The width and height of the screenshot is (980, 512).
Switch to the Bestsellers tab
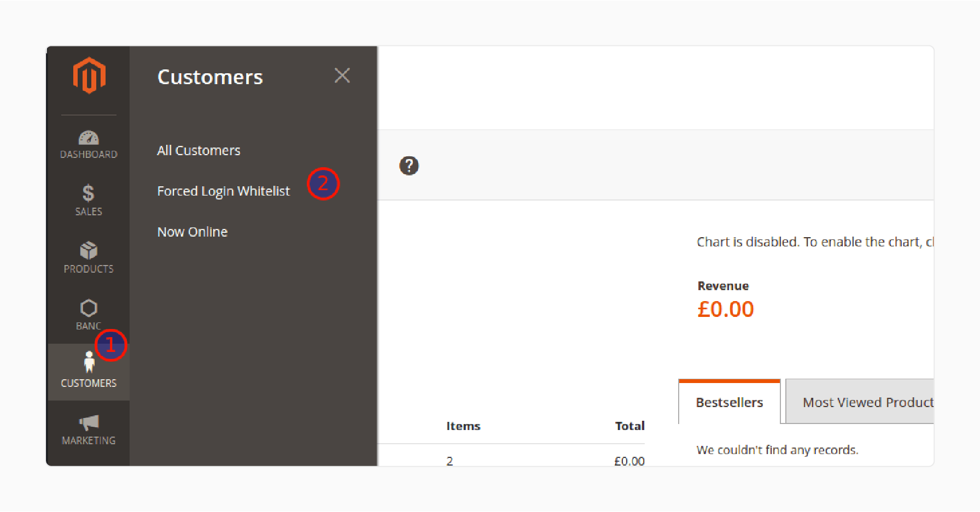pos(729,402)
